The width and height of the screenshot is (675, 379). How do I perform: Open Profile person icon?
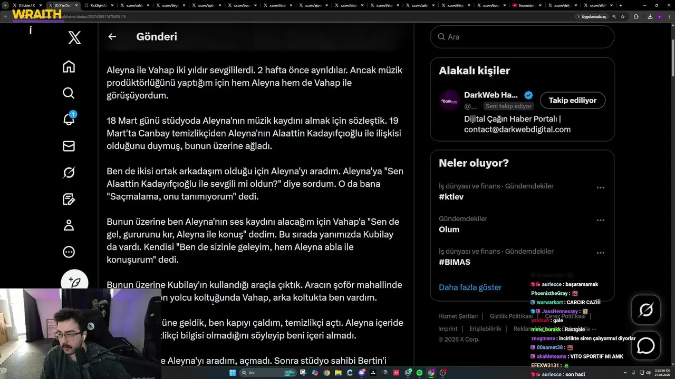[x=69, y=225]
